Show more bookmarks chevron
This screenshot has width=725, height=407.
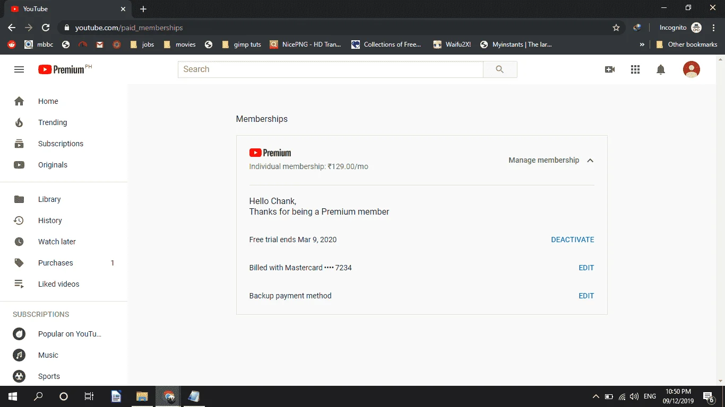pyautogui.click(x=642, y=45)
